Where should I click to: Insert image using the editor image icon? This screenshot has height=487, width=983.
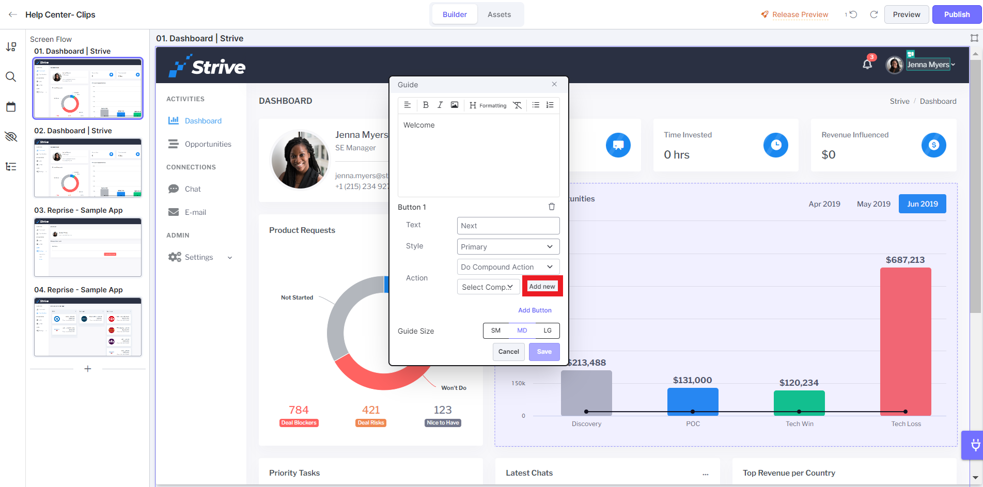(x=455, y=105)
